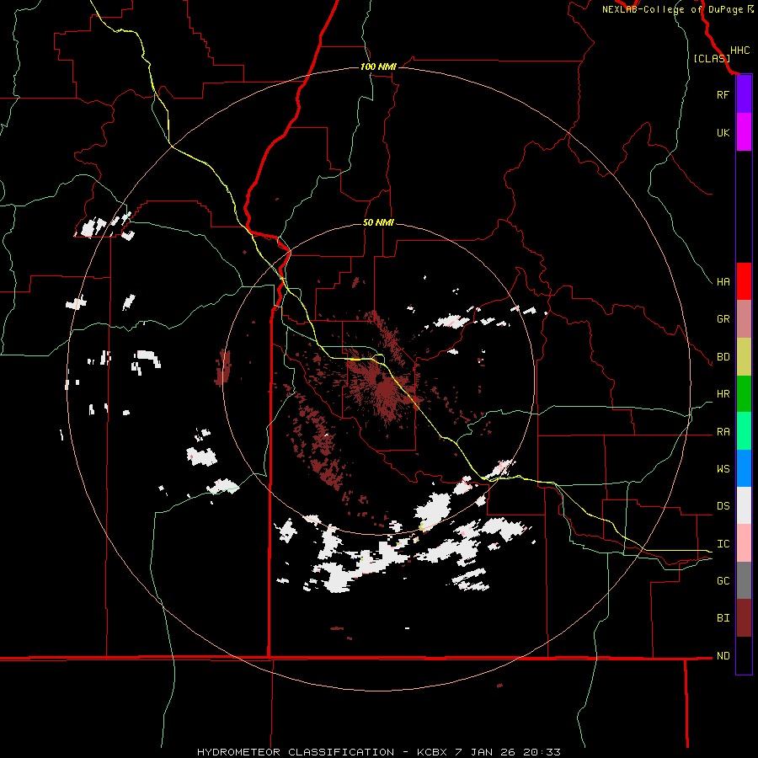Click the RA light-green legend swatch
758x758 pixels.
pyautogui.click(x=744, y=431)
